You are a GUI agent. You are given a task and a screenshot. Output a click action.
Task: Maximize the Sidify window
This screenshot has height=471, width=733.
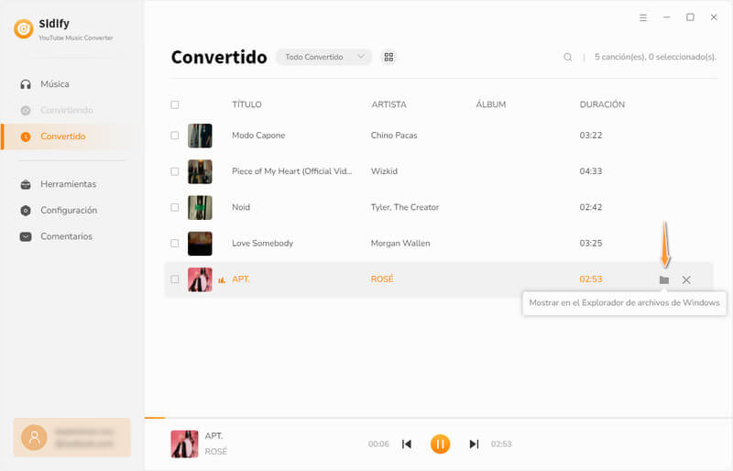(690, 17)
